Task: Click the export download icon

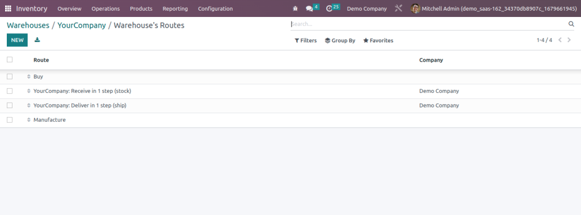Action: [x=37, y=40]
